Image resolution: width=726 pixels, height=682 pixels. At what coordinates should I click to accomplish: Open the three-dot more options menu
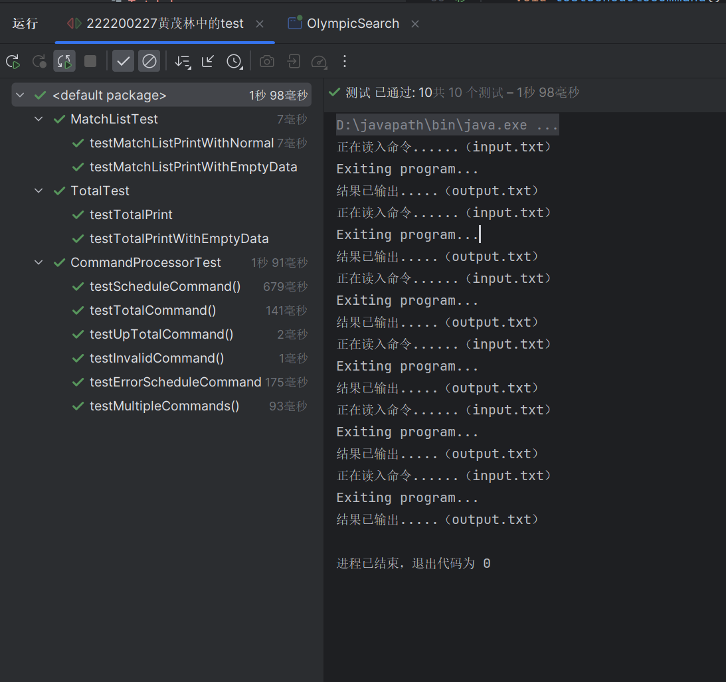[345, 61]
